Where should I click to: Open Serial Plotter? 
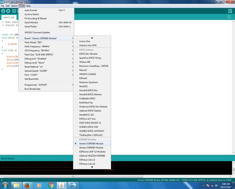point(46,27)
